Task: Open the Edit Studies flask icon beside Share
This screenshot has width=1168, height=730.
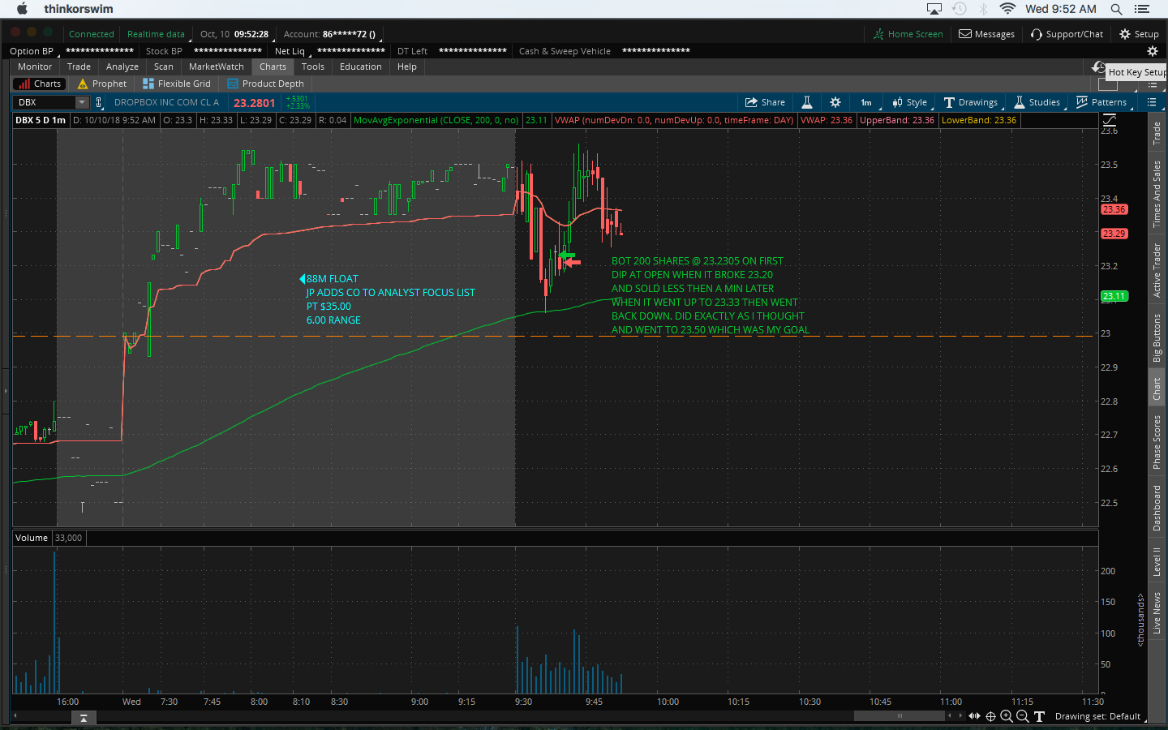Action: pyautogui.click(x=807, y=102)
